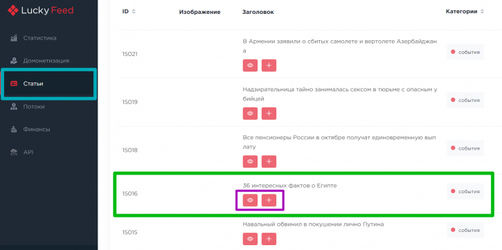The image size is (502, 250).
Task: Add article 15019 using plus button
Action: click(269, 114)
